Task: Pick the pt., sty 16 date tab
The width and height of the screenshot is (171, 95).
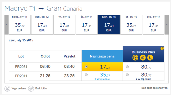Action: click(131, 25)
